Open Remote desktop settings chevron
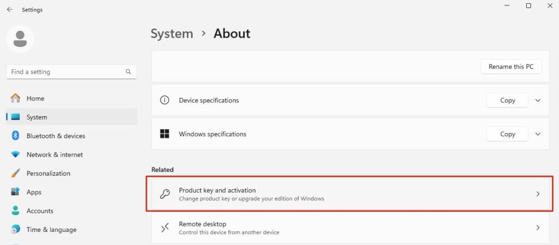This screenshot has height=245, width=559. [x=538, y=228]
